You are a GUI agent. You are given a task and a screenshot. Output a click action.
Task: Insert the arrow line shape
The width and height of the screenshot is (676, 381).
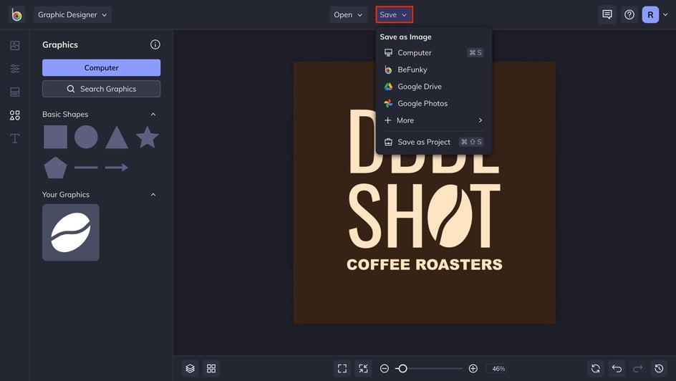[x=117, y=168]
